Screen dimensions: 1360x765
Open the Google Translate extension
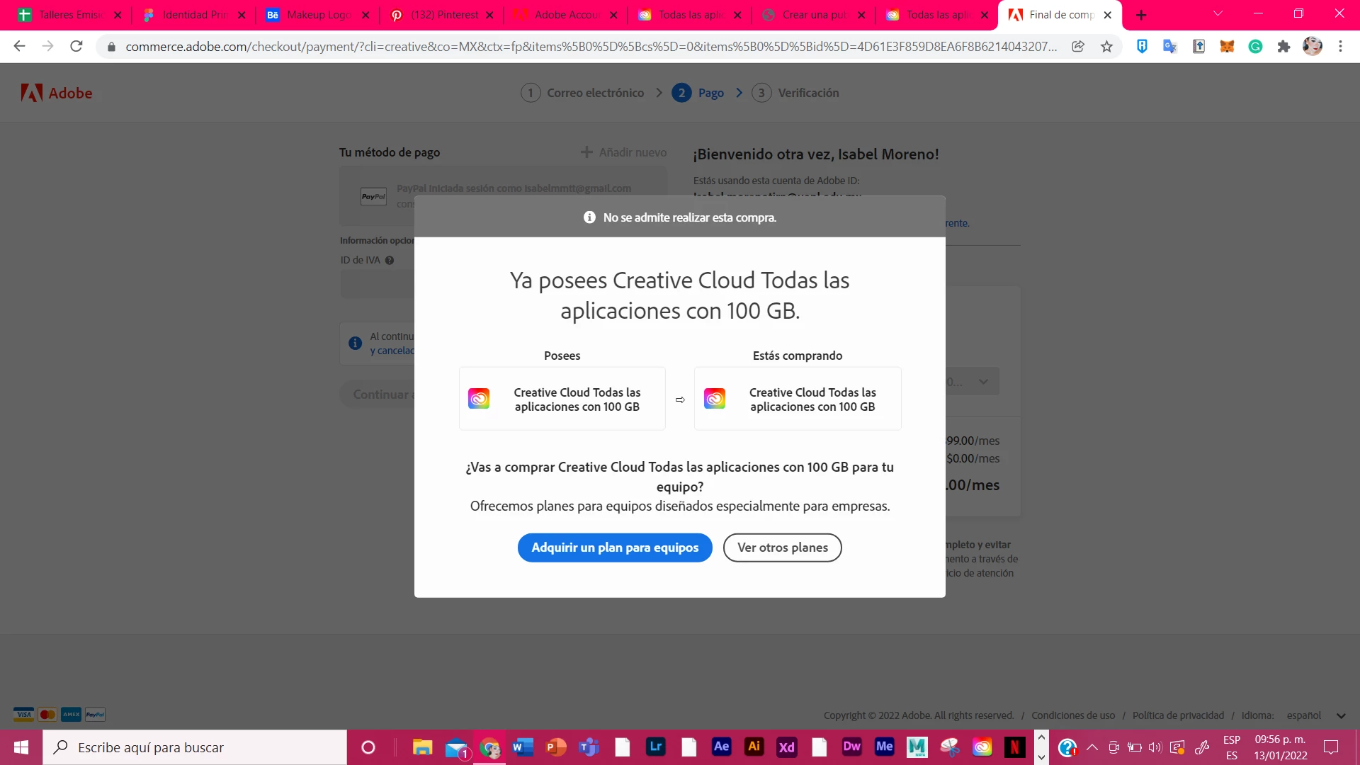point(1170,46)
